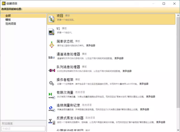Open 更多信息 link for 连续测量和记录
180x132 pixels.
pyautogui.click(x=144, y=109)
